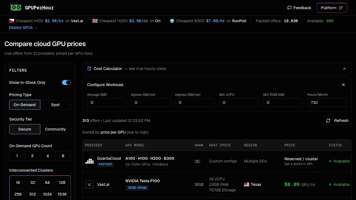The width and height of the screenshot is (356, 200).
Task: Toggle Show In-Stock Only switch
Action: (x=66, y=82)
